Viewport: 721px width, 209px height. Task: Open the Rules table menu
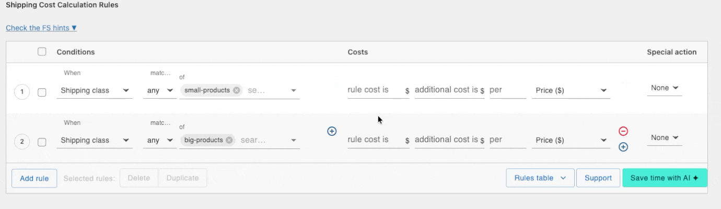540,178
